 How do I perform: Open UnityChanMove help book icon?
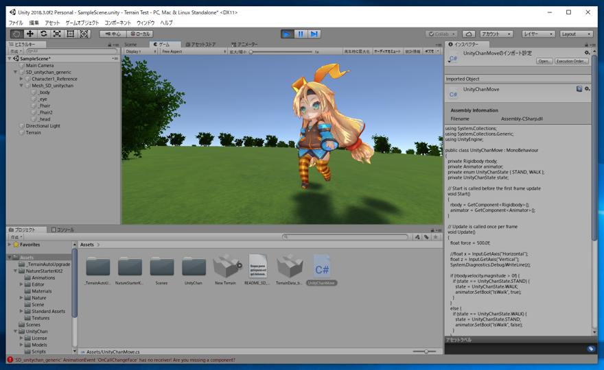pyautogui.click(x=579, y=89)
